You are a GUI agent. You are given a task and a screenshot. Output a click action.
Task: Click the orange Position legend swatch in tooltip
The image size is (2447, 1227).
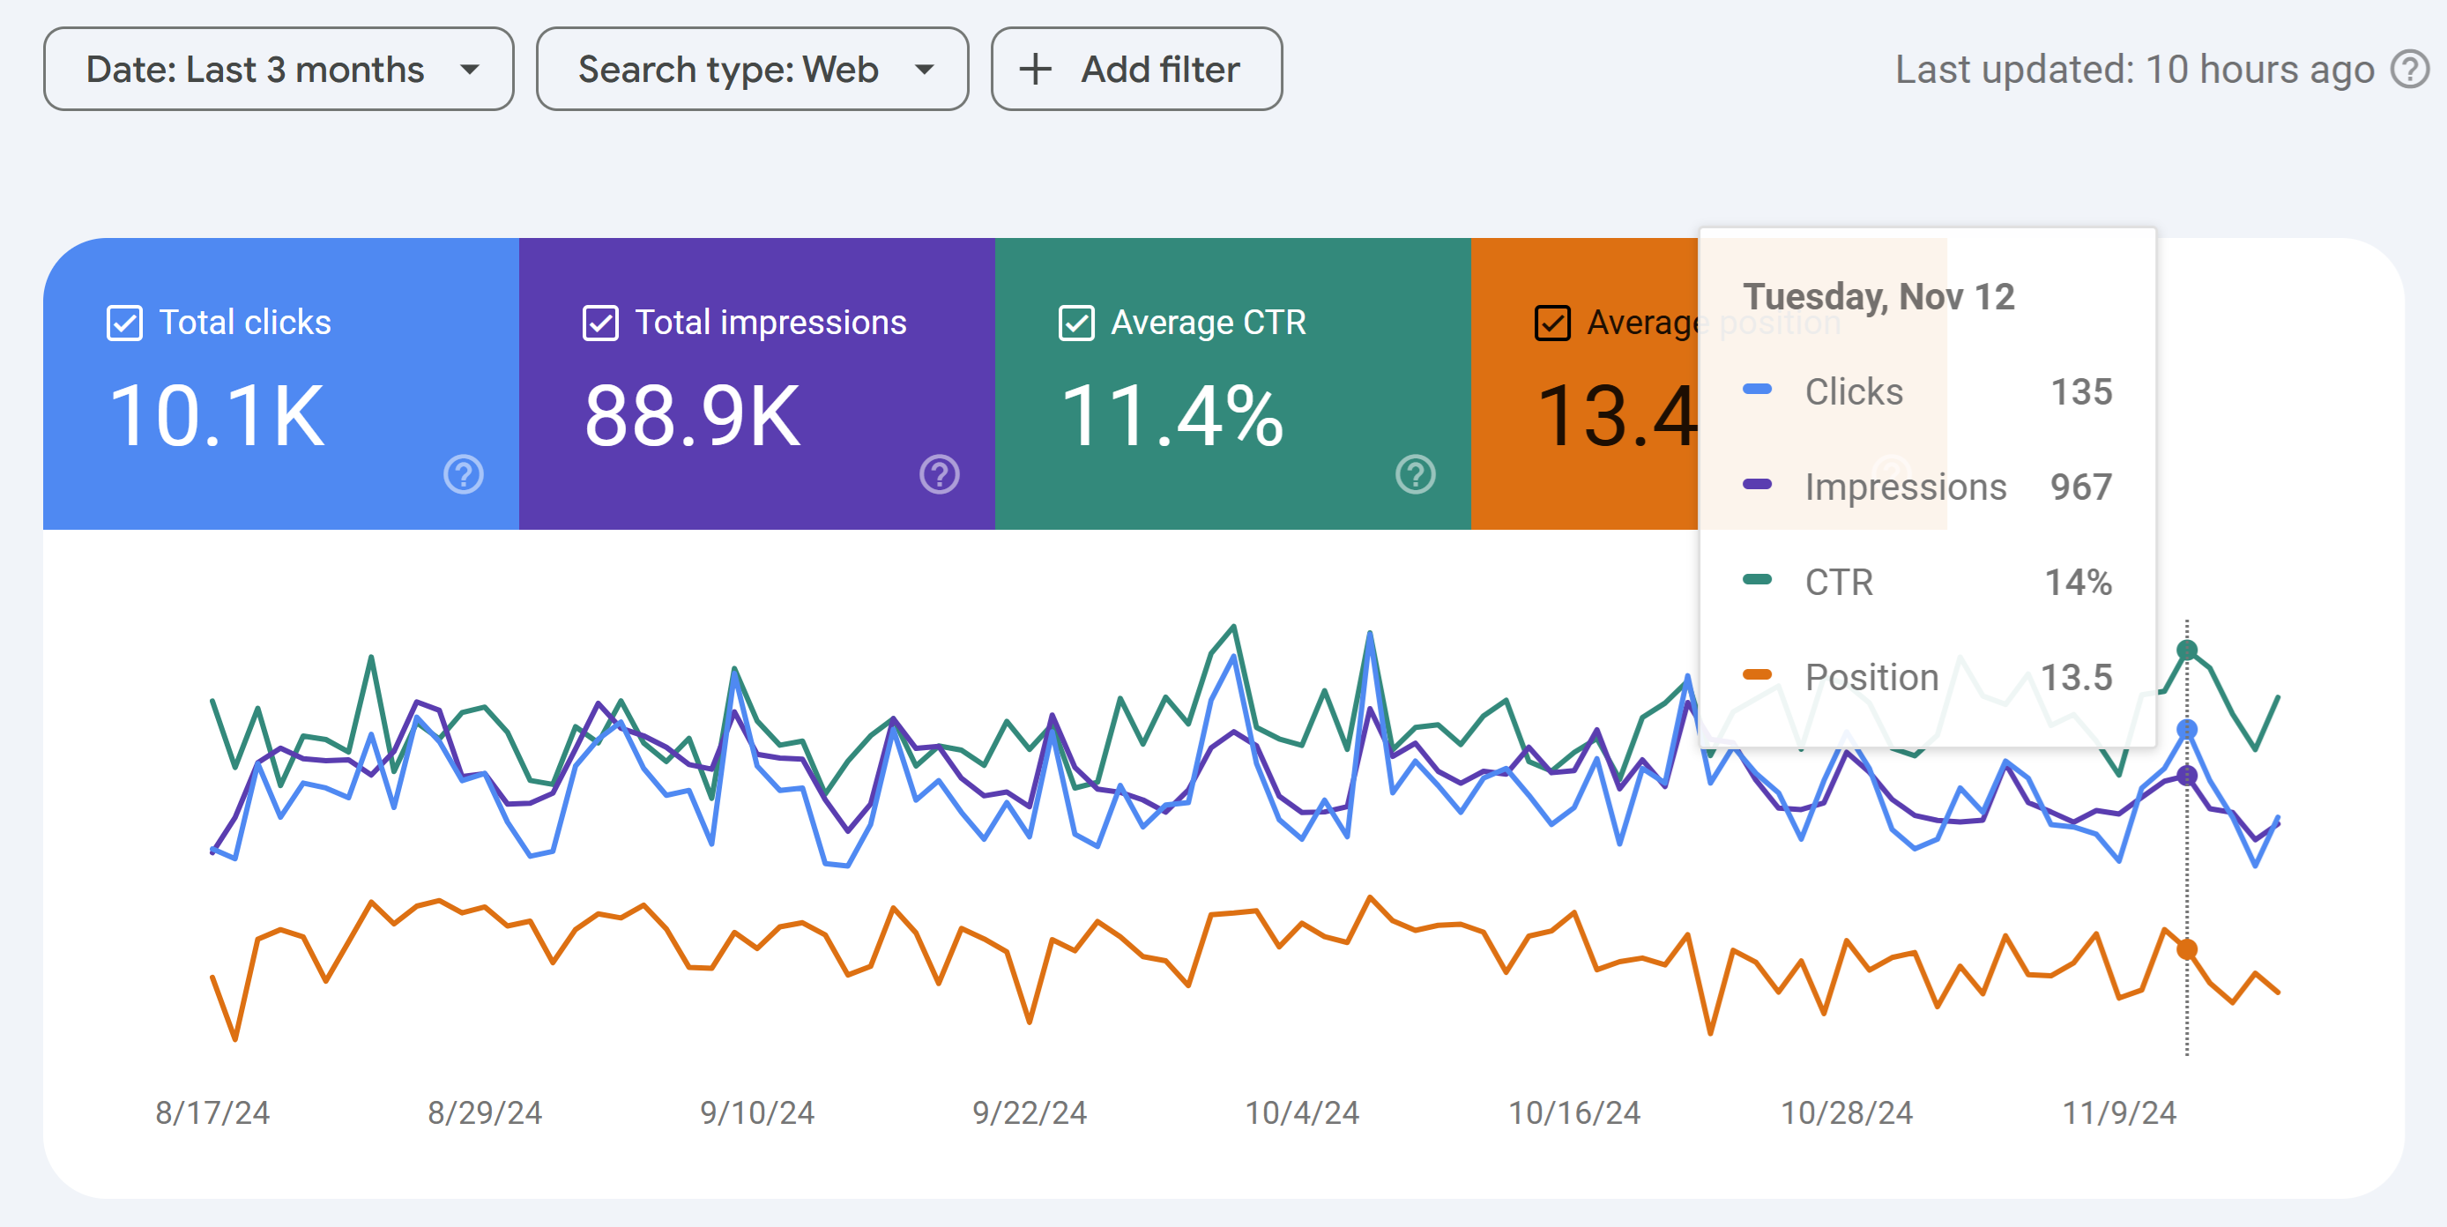[1758, 673]
